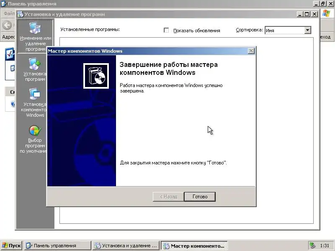This screenshot has height=251, width=335.
Task: Open Установка компонентов Windows sidebar icon
Action: pyautogui.click(x=34, y=102)
